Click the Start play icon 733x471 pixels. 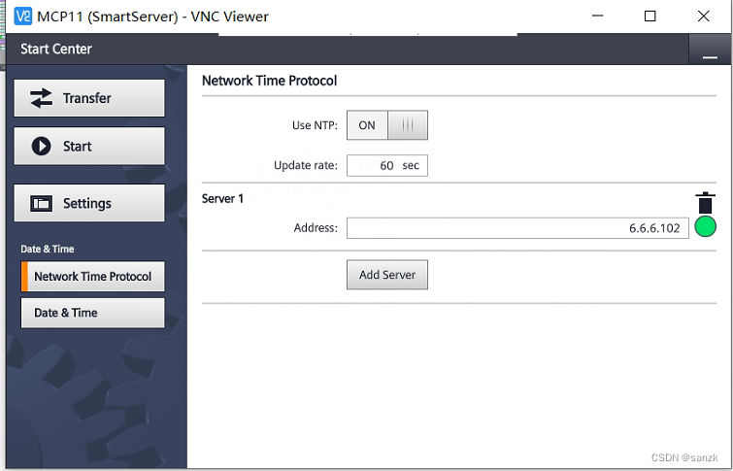(x=41, y=146)
